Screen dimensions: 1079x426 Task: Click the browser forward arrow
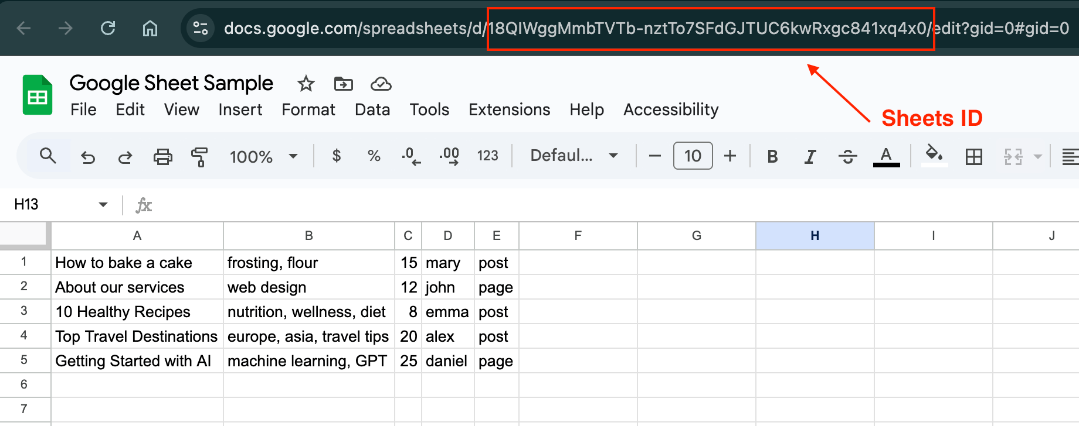tap(66, 28)
